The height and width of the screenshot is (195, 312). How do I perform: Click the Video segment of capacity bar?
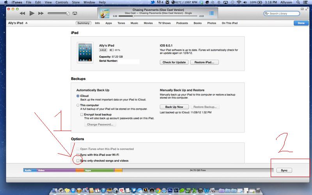coord(56,170)
